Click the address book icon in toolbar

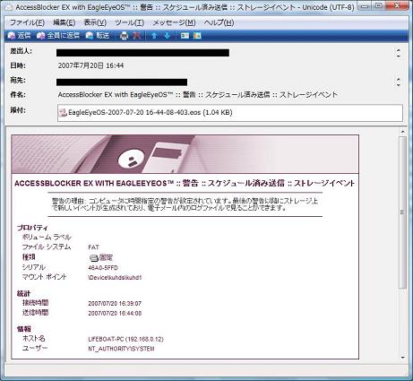click(x=185, y=36)
